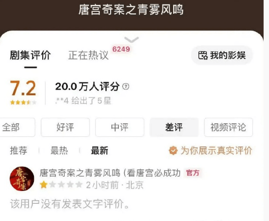Select the 全部 review filter
This screenshot has height=221, width=269.
pos(17,127)
